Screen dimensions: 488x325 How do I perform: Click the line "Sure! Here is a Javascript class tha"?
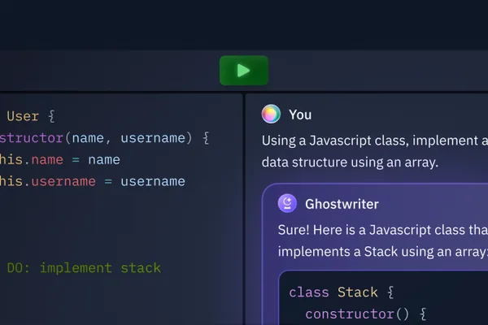pos(383,230)
